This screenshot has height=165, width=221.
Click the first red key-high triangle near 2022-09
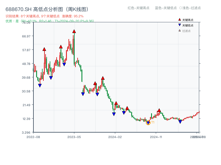pos(44,50)
